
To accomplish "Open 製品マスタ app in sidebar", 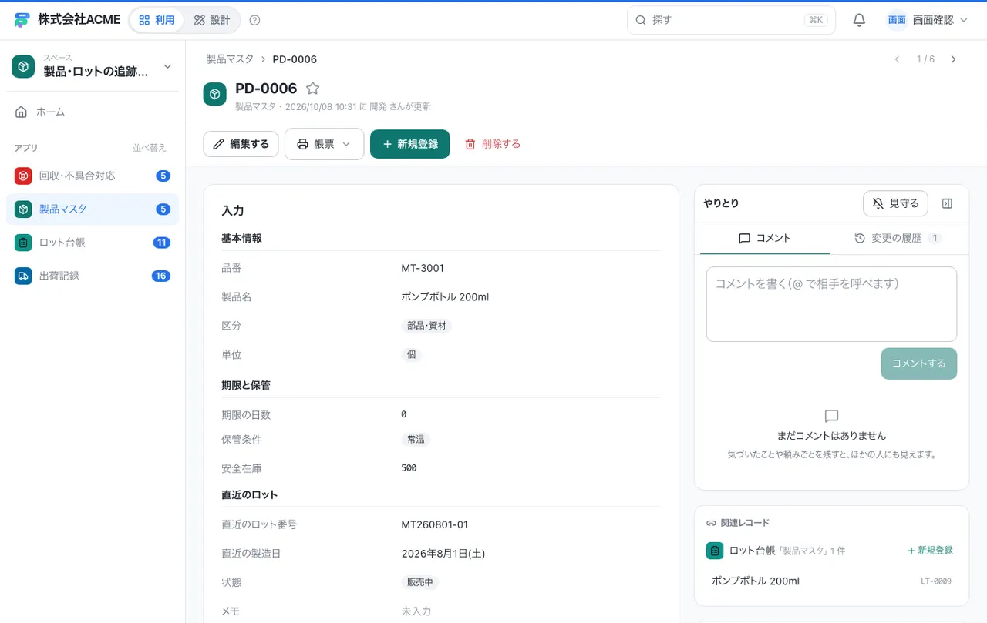I will pos(93,209).
